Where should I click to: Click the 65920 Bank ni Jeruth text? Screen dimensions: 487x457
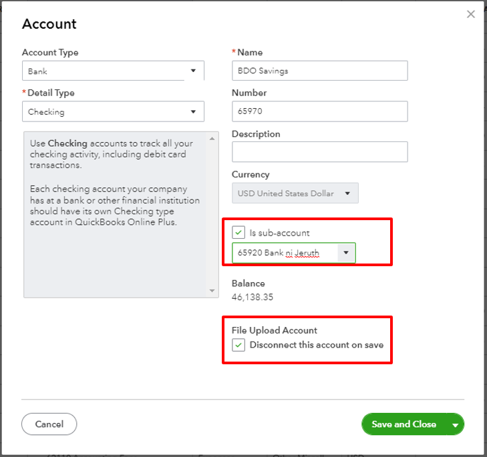(278, 254)
